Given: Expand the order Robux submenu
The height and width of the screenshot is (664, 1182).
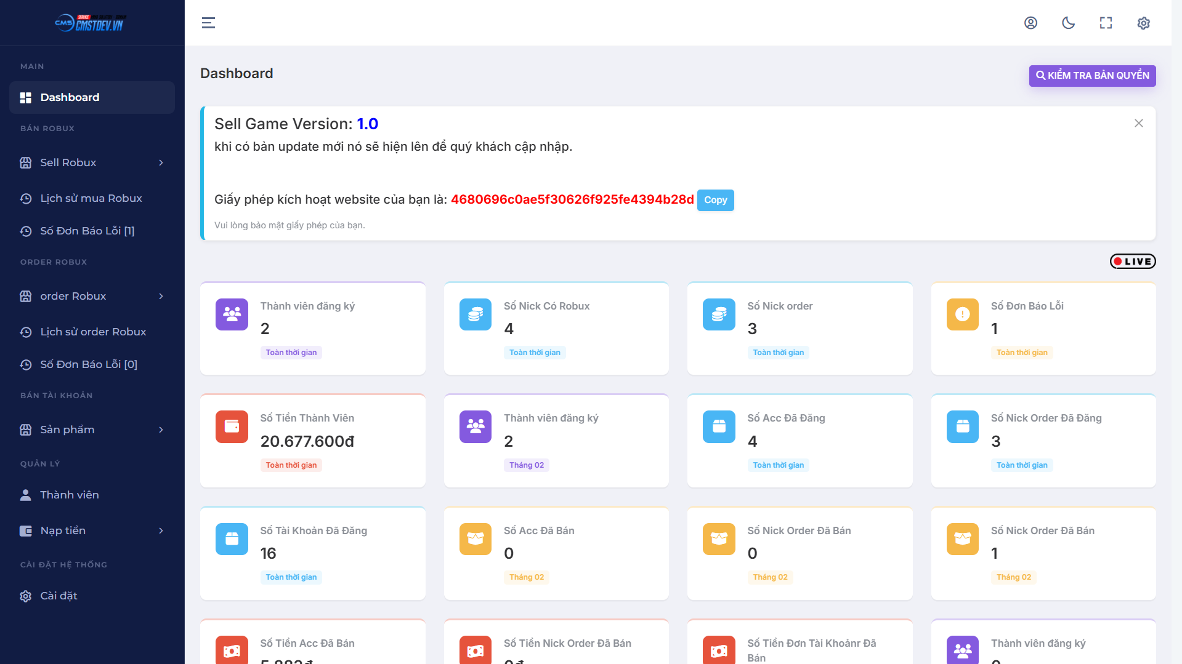Looking at the screenshot, I should [92, 296].
